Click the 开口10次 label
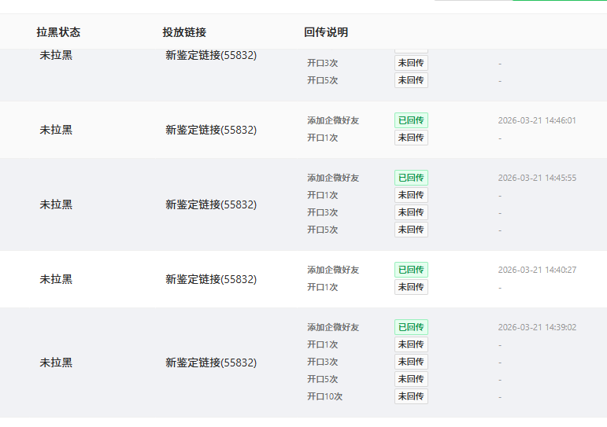The height and width of the screenshot is (427, 607). (324, 396)
